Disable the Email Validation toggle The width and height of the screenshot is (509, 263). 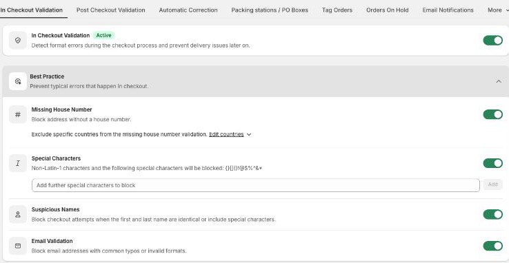(x=492, y=246)
